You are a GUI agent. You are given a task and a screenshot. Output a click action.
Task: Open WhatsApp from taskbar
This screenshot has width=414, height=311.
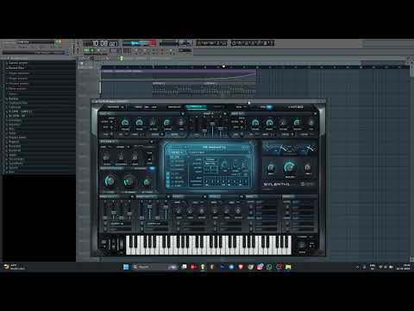pyautogui.click(x=269, y=267)
